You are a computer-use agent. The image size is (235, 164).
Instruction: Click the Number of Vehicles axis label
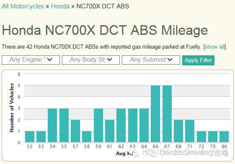[x=12, y=108]
